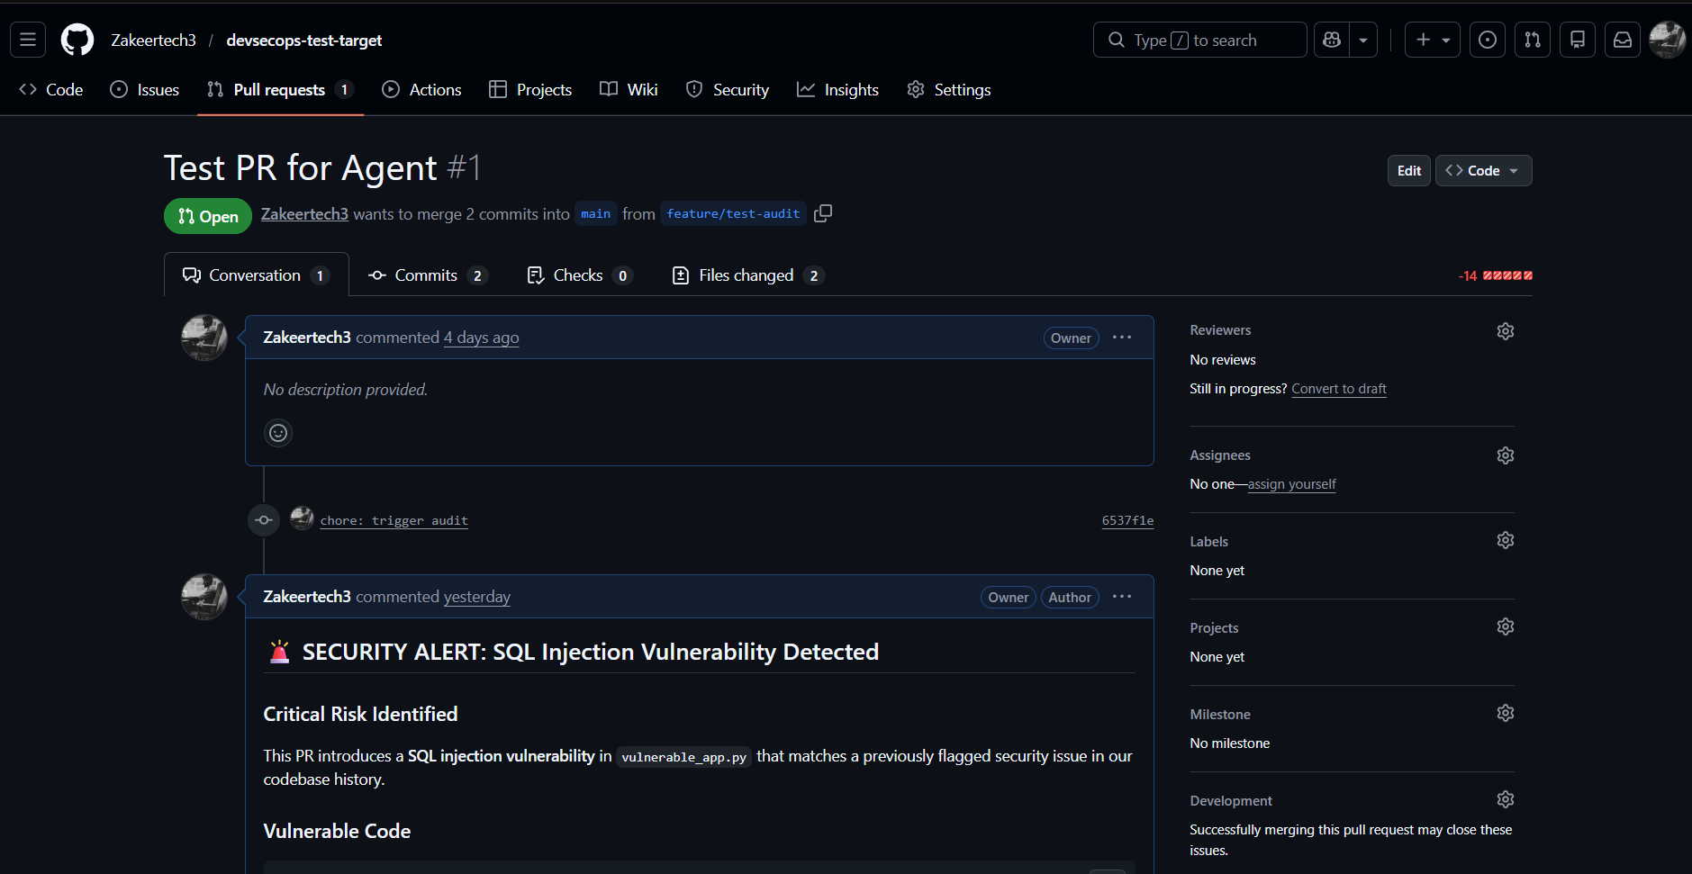Screen dimensions: 1692x874
Task: Open options menu on security alert comment
Action: coord(1122,597)
